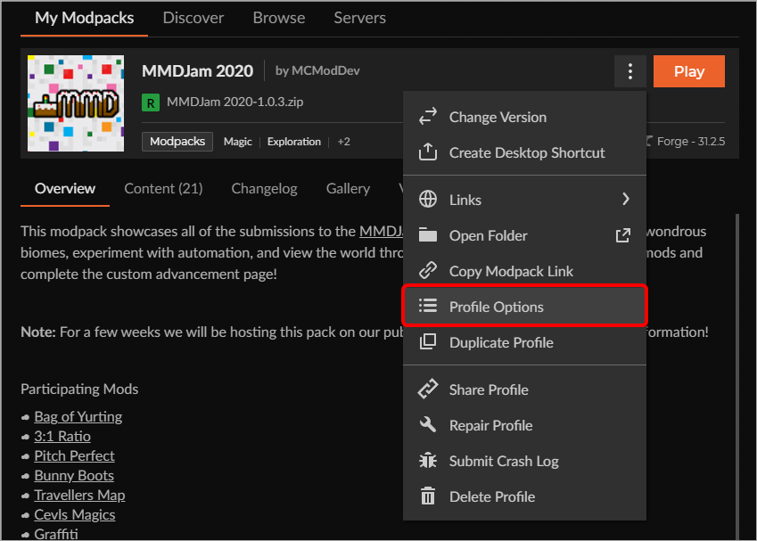
Task: Open the Servers tab
Action: (x=359, y=18)
